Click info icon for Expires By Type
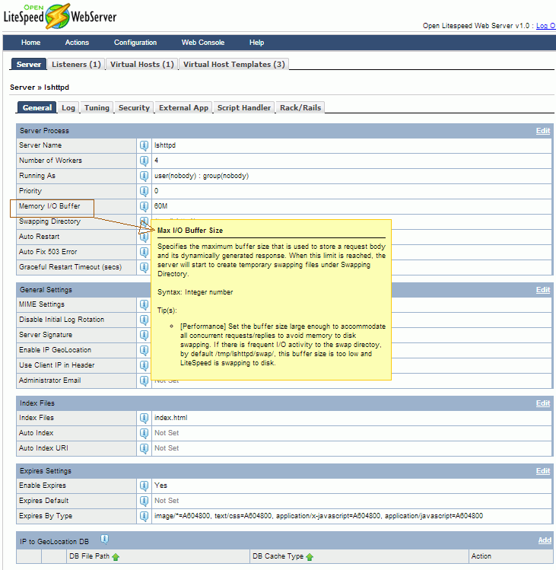 144,516
